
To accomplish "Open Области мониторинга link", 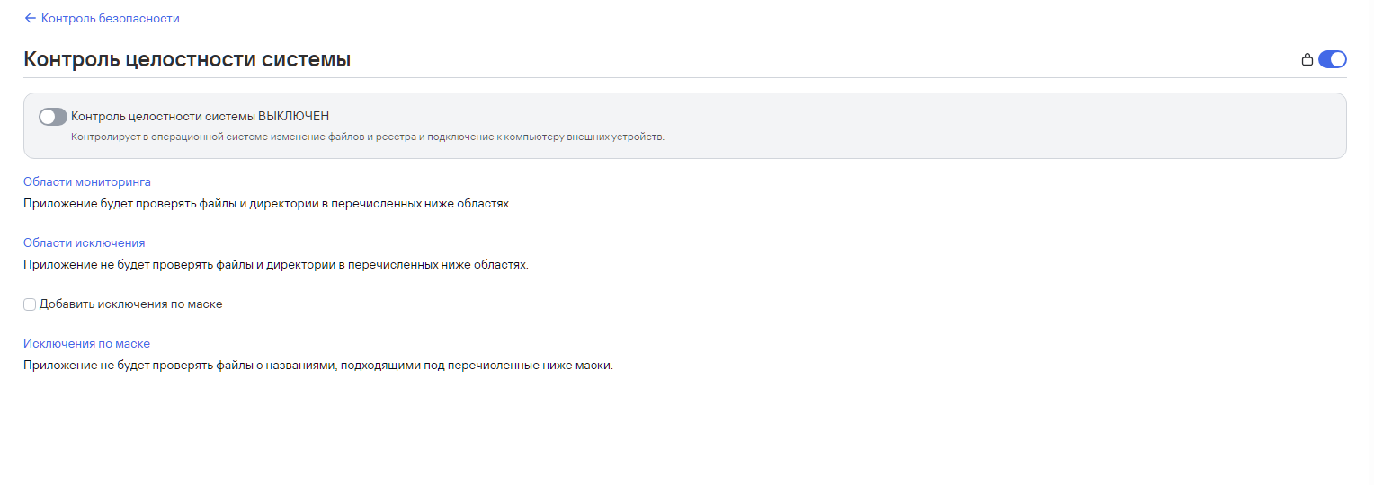I will tap(87, 181).
